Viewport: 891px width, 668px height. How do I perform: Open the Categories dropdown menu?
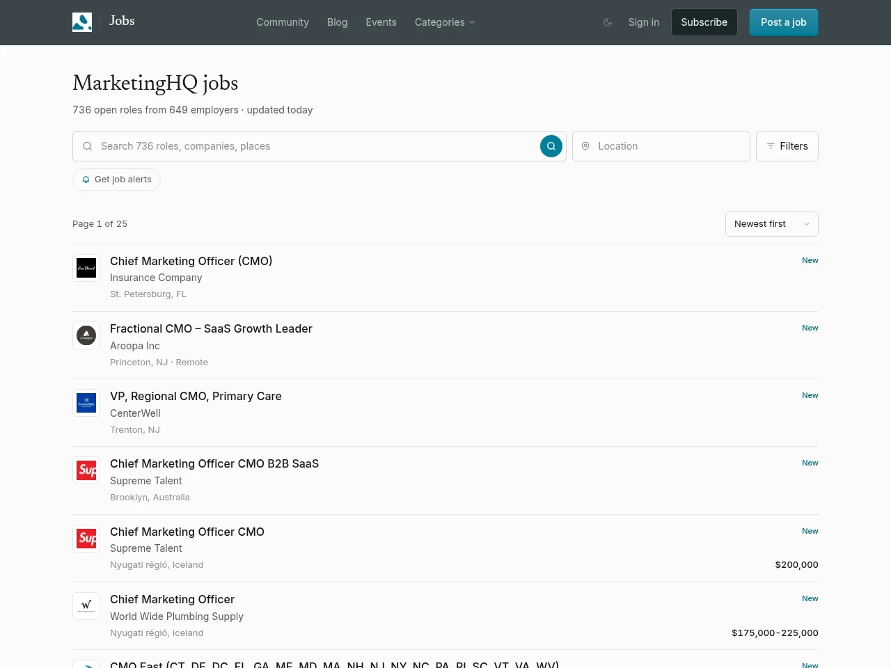[x=445, y=22]
